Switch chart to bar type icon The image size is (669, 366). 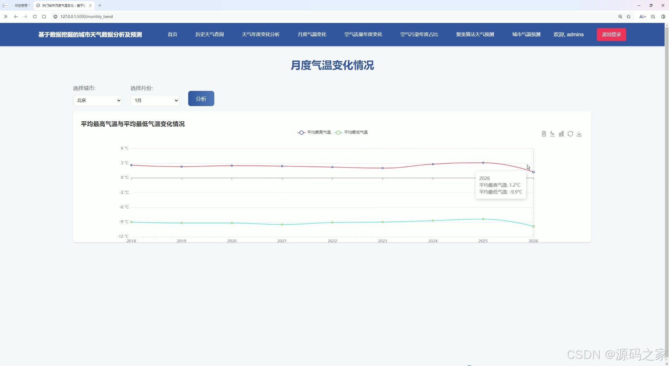561,134
